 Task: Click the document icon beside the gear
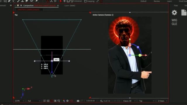pyautogui.click(x=184, y=13)
